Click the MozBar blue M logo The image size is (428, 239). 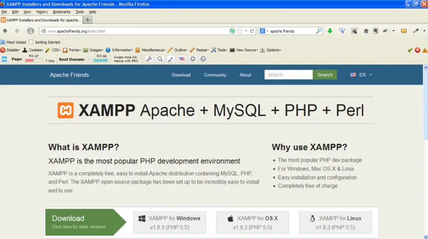tap(4, 59)
